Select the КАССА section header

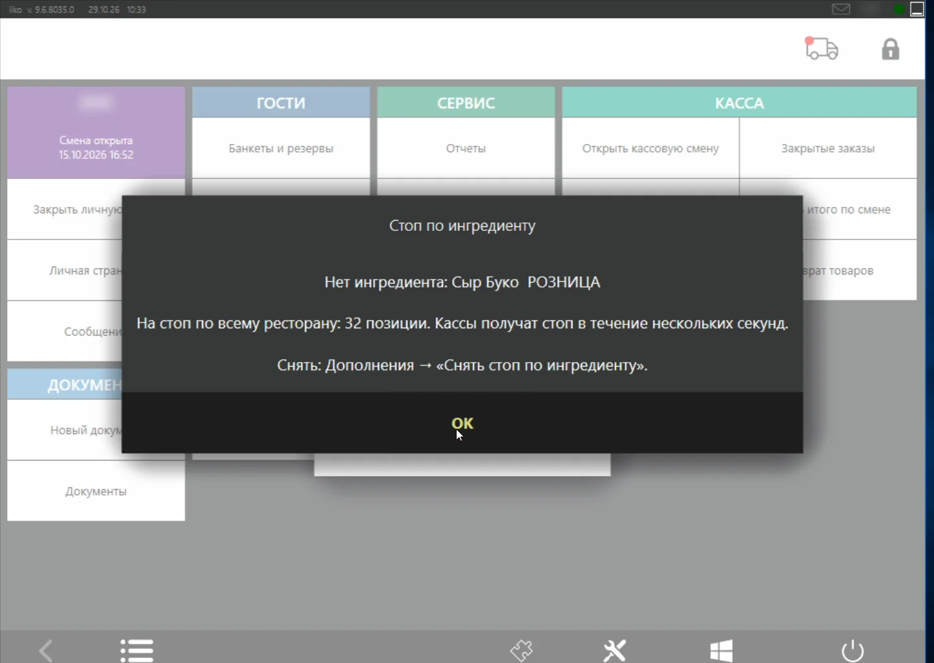[739, 102]
